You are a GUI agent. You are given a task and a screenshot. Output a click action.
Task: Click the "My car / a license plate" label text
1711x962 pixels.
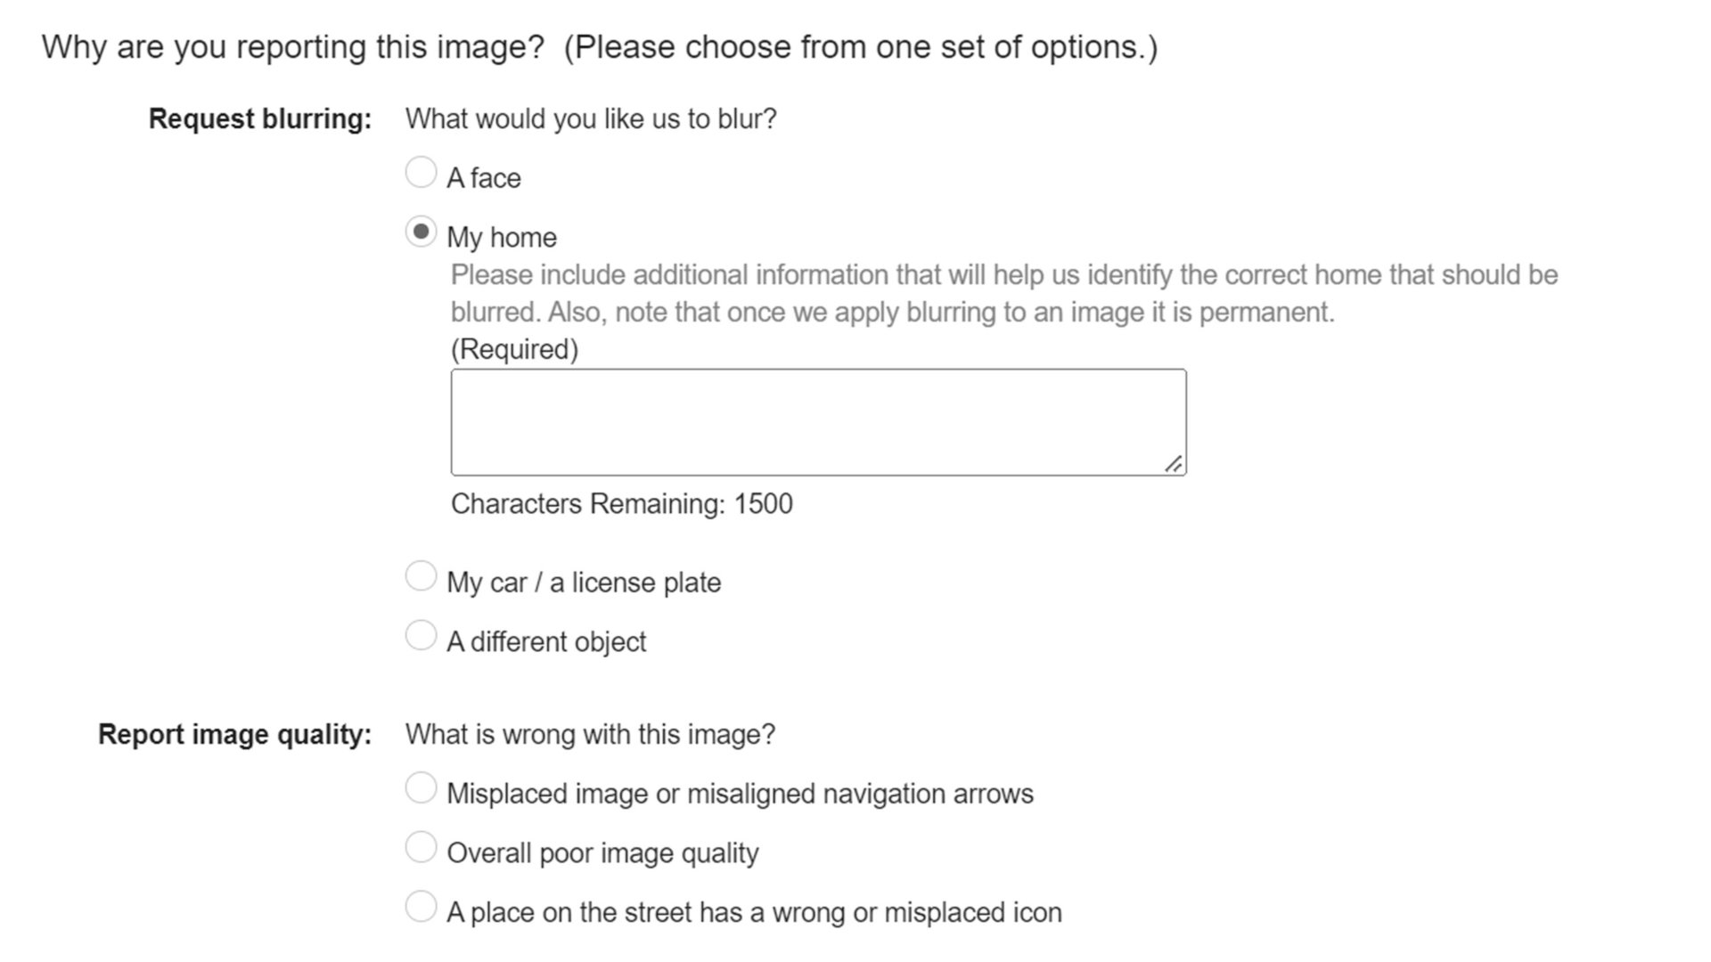tap(583, 583)
